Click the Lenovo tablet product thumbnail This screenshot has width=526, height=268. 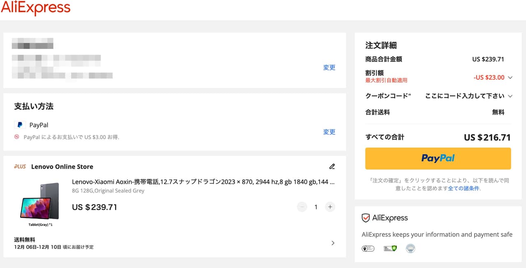click(40, 202)
